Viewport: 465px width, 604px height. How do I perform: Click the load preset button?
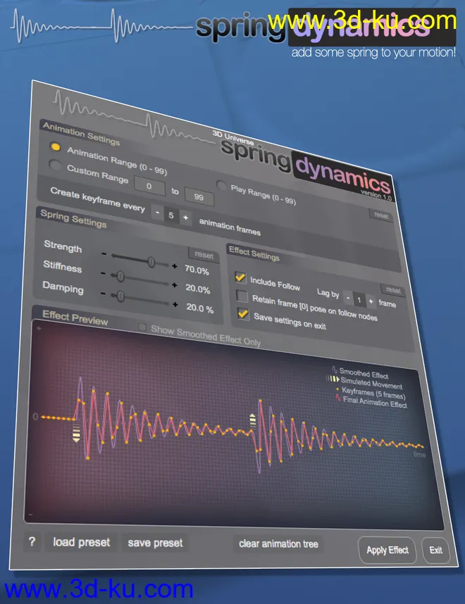coord(82,542)
